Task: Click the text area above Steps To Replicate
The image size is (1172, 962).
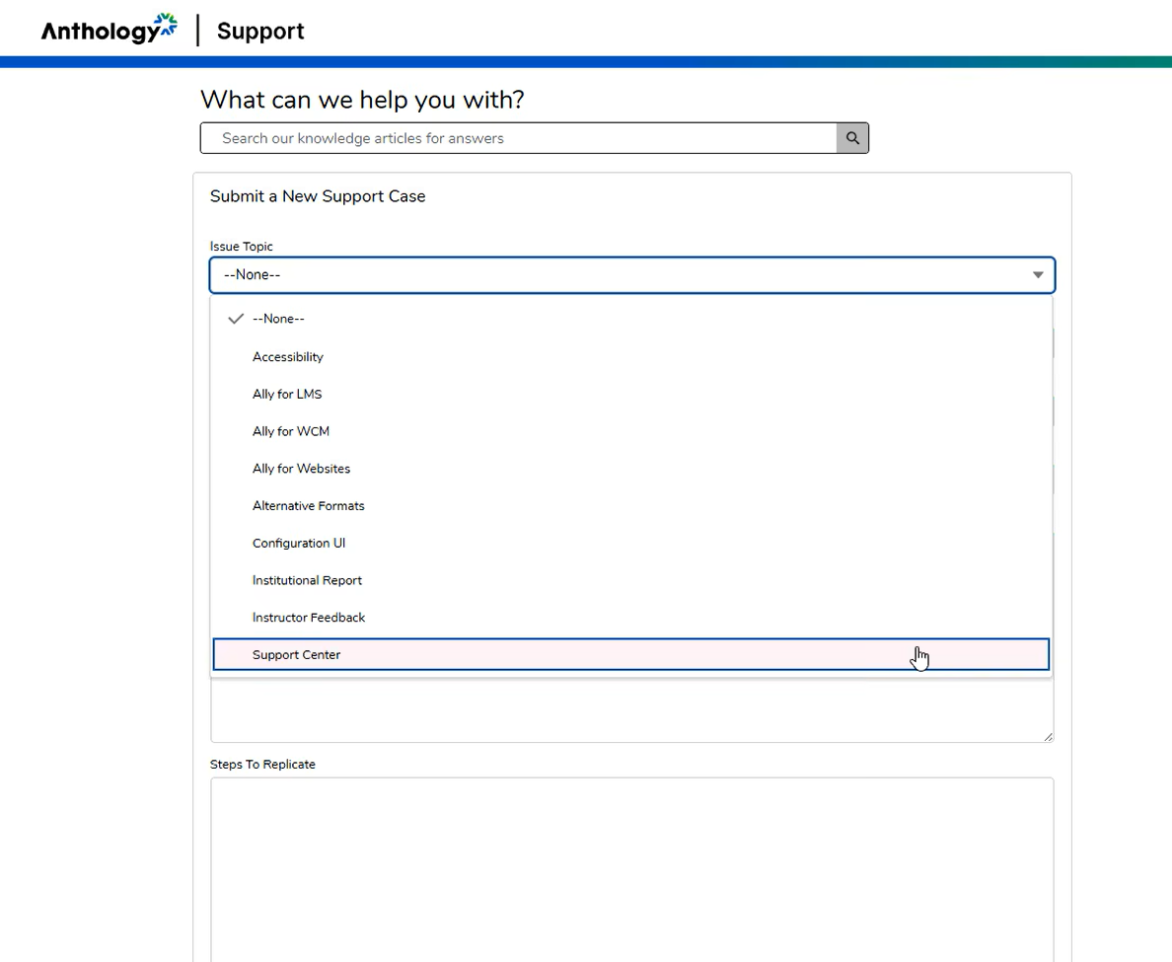Action: tap(631, 710)
